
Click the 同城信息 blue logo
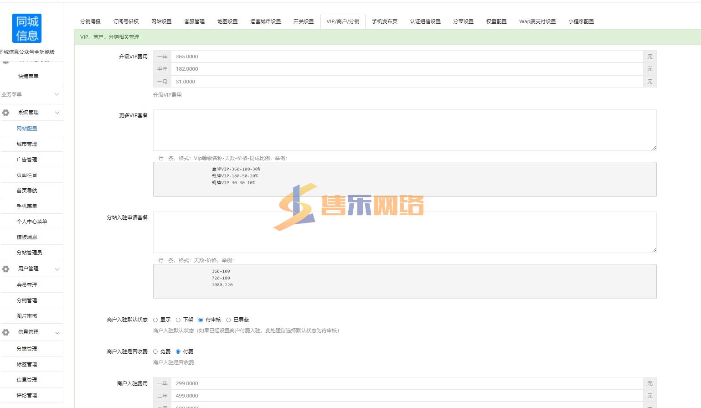(27, 28)
